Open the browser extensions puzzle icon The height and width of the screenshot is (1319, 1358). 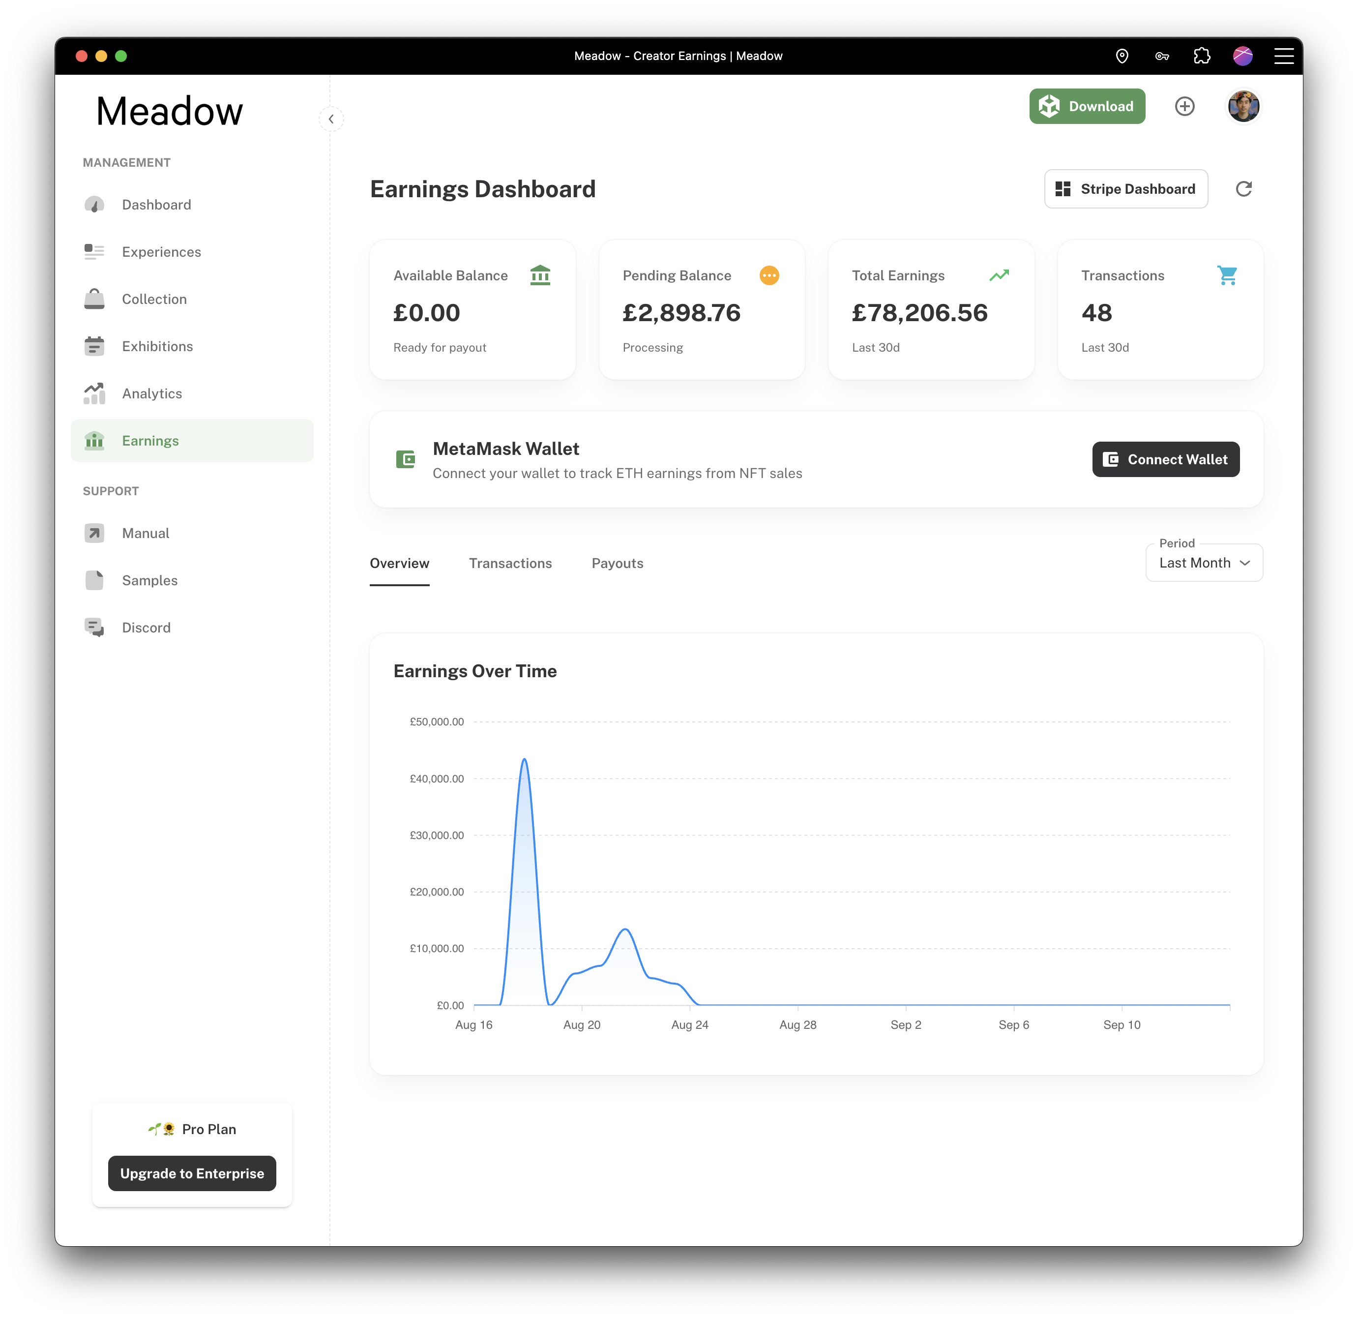[1203, 56]
